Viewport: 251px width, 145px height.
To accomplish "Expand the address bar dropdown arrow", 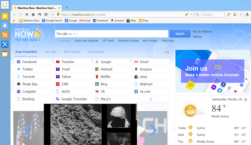I will click(x=191, y=14).
